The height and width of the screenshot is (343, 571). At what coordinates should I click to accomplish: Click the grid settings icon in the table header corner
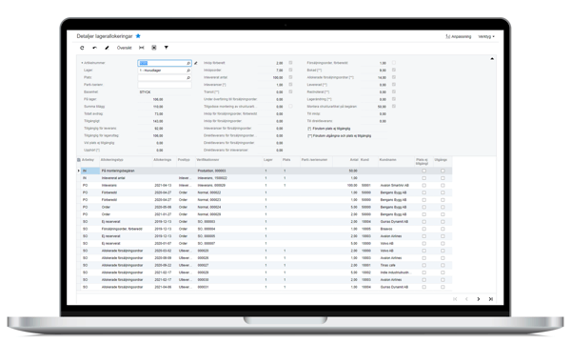pos(79,160)
